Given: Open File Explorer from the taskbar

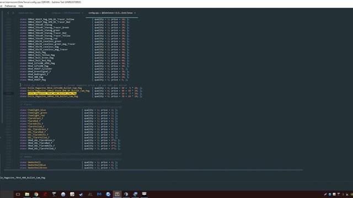Looking at the screenshot, I should [x=27, y=194].
